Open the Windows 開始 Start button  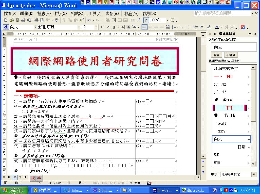click(x=15, y=191)
